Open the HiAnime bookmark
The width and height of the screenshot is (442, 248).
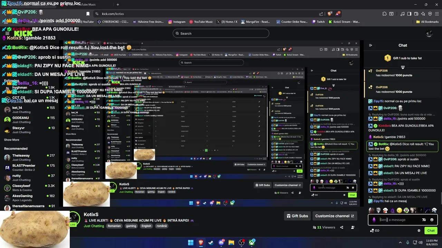tap(148, 22)
